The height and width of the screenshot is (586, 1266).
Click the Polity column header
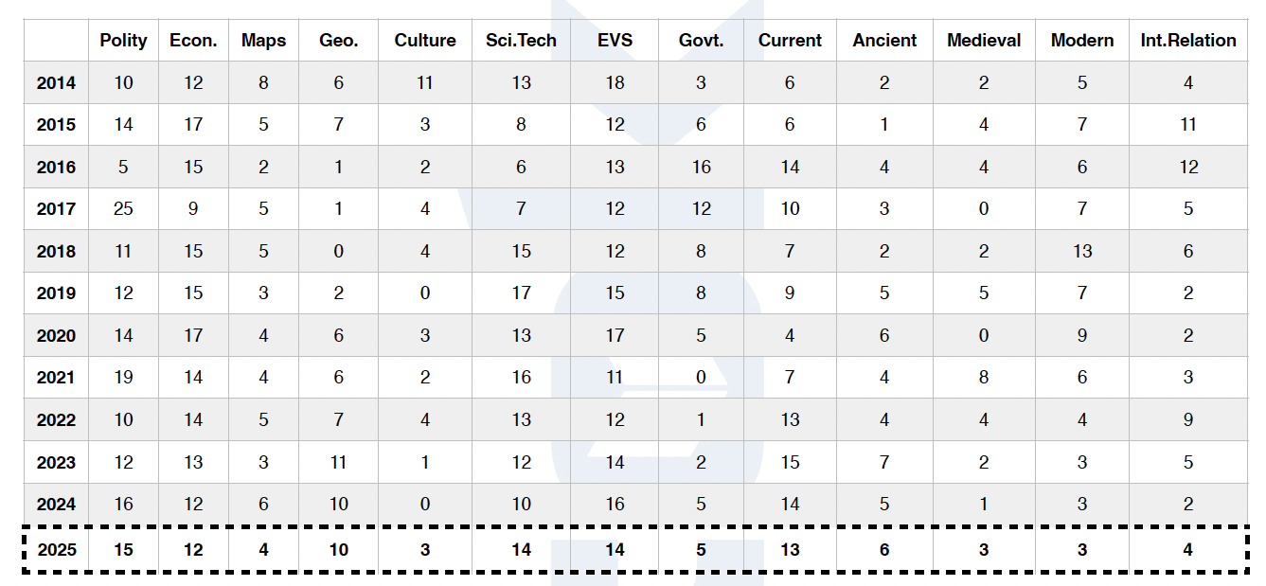(124, 41)
